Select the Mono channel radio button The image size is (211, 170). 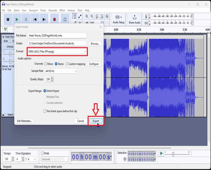(x=46, y=64)
